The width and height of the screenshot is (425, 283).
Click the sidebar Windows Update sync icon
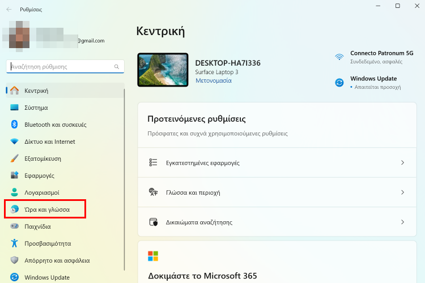[14, 277]
